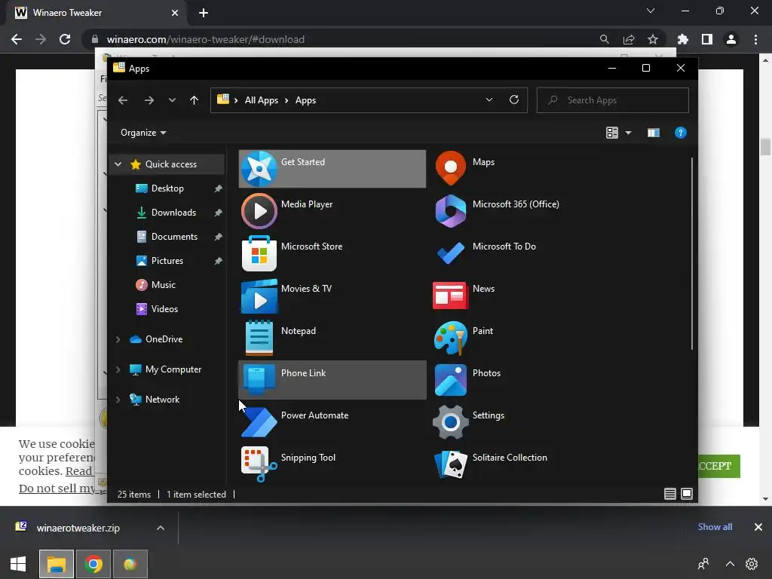
Task: Show hidden system tray icons
Action: 730,564
